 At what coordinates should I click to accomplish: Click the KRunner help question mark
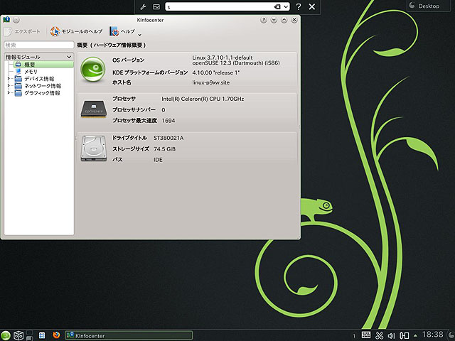tap(299, 6)
